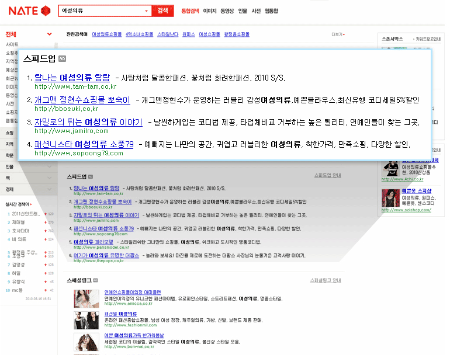Click related search 스타일난다
This screenshot has width=450, height=355.
[x=168, y=34]
